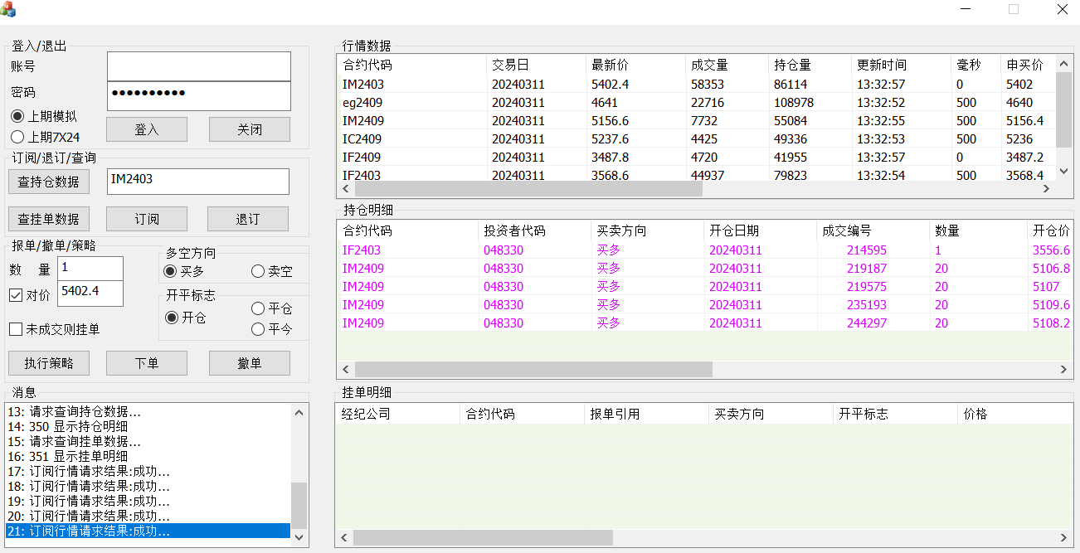Image resolution: width=1080 pixels, height=553 pixels.
Task: Click the 下单 place order button
Action: [146, 362]
